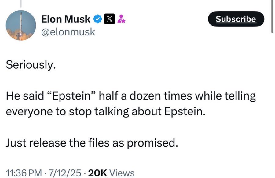Click the purple subscriber star badge
Image resolution: width=275 pixels, height=178 pixels.
coord(121,19)
